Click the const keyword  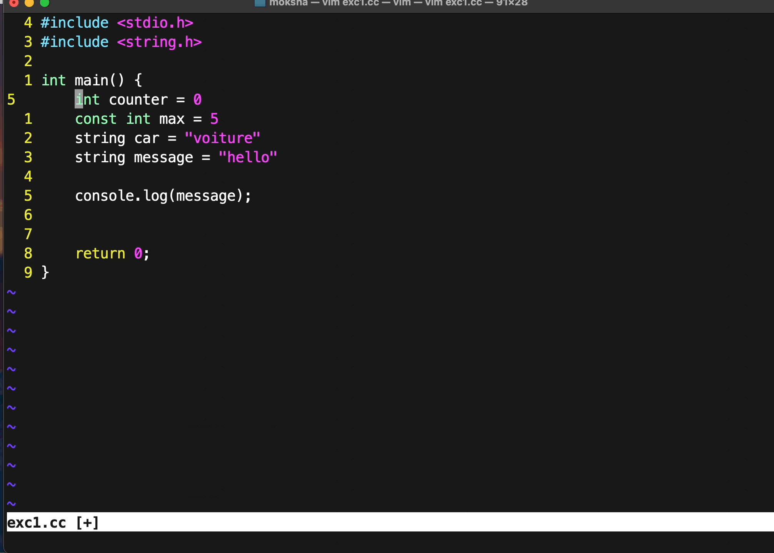click(x=95, y=119)
